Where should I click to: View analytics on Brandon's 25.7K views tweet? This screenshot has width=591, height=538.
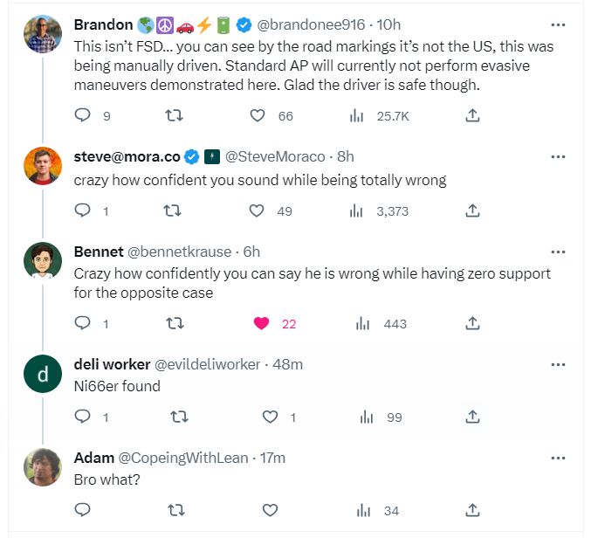[x=356, y=115]
